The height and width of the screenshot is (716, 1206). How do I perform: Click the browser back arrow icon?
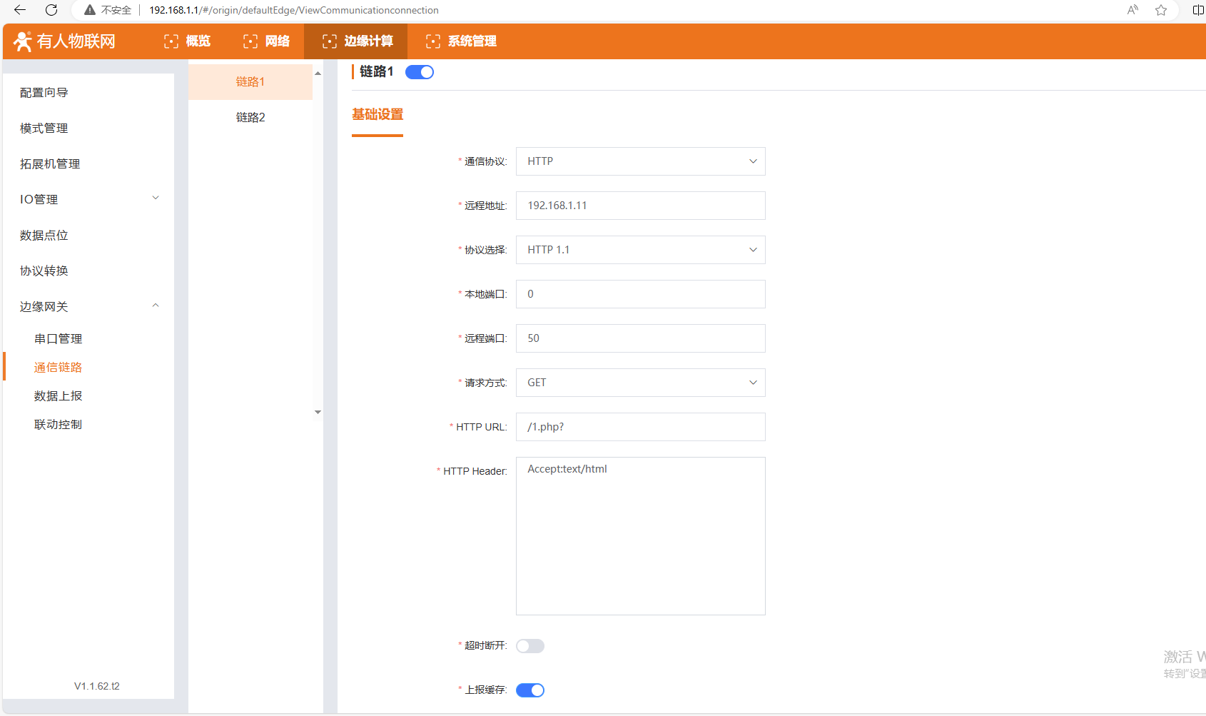click(20, 10)
